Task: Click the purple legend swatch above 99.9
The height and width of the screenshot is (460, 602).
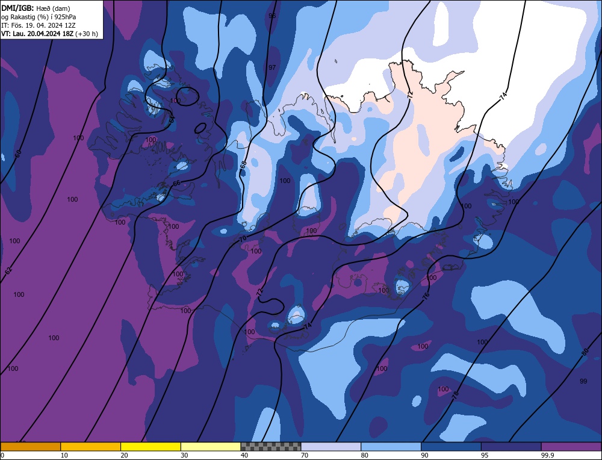Action: coord(571,447)
